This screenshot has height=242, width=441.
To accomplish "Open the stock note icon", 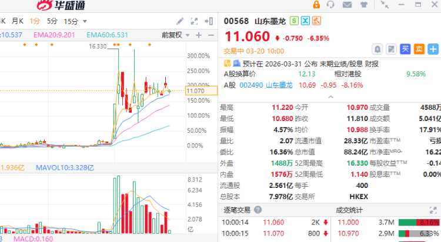I will coord(391,49).
